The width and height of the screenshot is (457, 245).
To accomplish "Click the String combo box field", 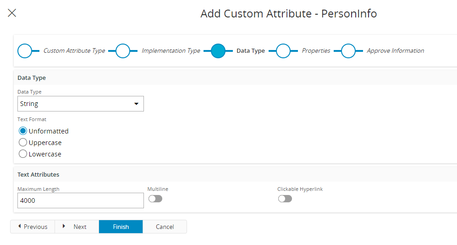I will tap(80, 104).
